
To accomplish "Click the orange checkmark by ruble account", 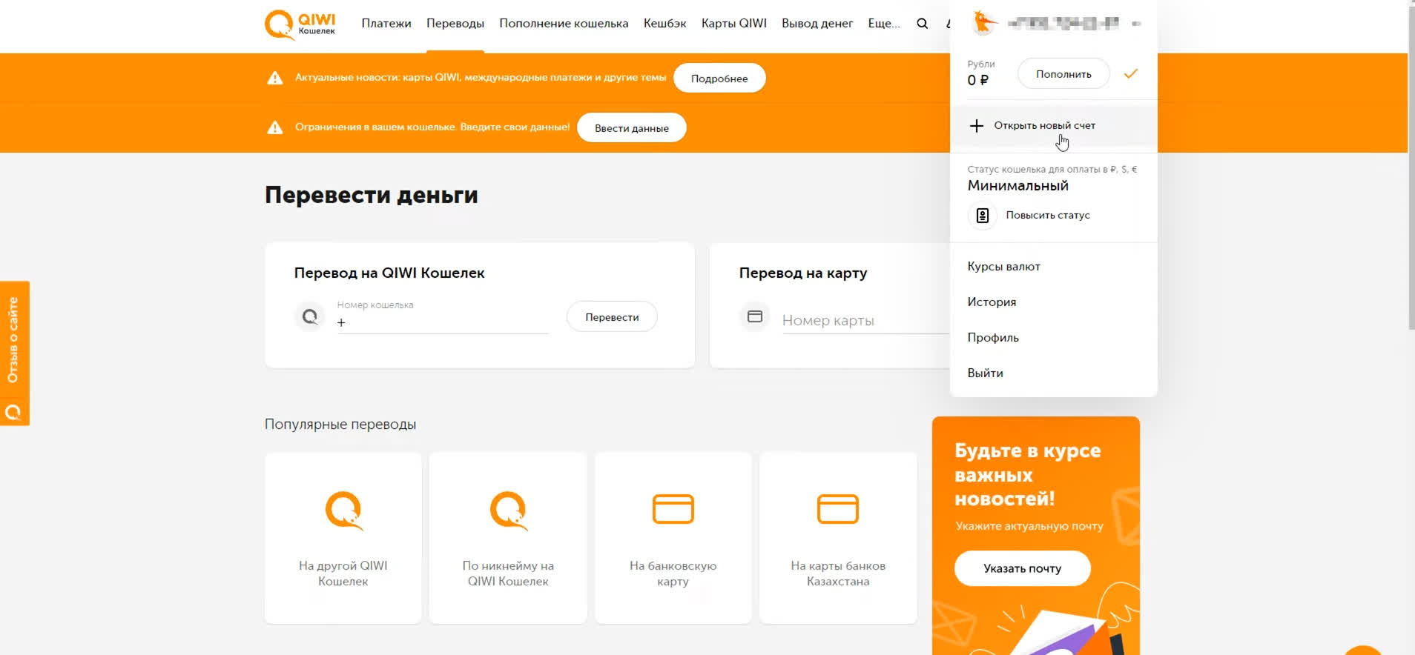I will (1130, 73).
